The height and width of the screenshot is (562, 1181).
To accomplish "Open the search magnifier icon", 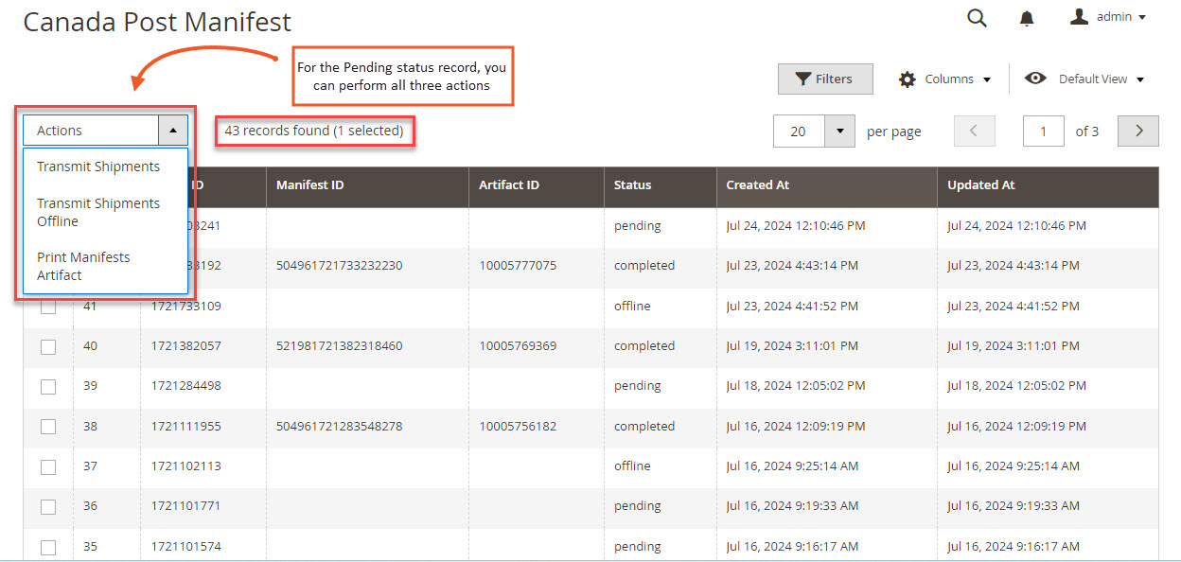I will 977,18.
